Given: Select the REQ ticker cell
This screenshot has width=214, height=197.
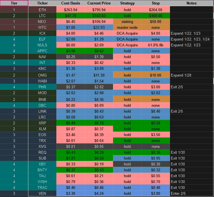Looking at the screenshot, I should point(42,152).
